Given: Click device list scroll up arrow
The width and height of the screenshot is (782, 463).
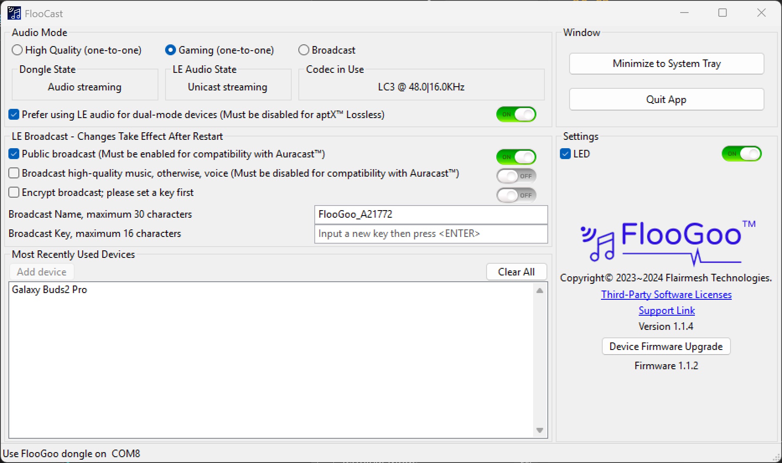Looking at the screenshot, I should click(540, 291).
